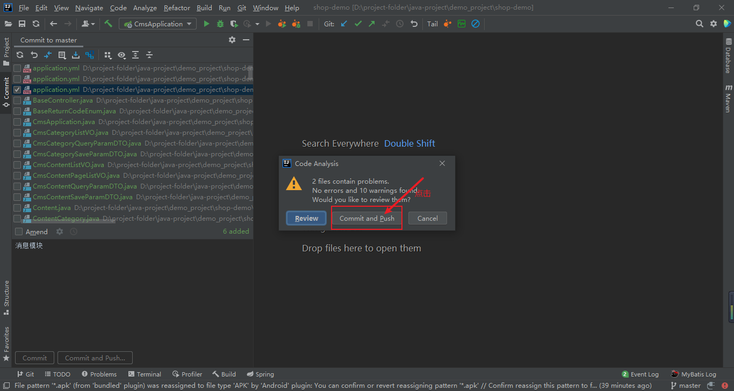Open Git Show History clock icon

tap(400, 24)
